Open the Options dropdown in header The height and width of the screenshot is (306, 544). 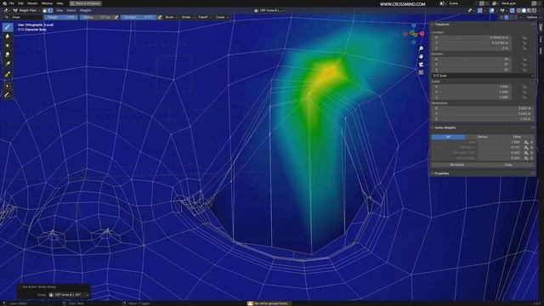tap(533, 17)
